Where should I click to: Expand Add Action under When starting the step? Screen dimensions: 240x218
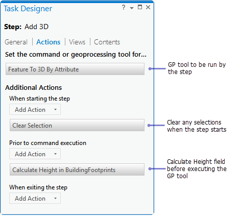[x=35, y=109]
